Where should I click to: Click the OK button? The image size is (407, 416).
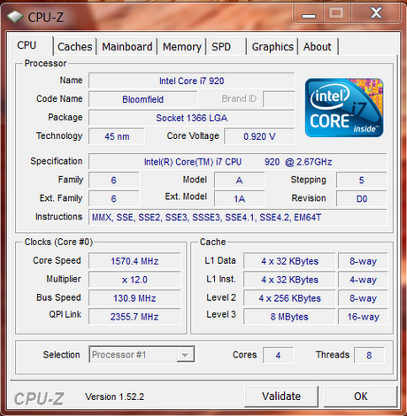(361, 397)
